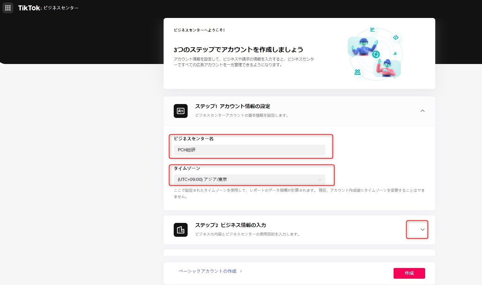This screenshot has height=285, width=482.
Task: Open the タイムゾーン dropdown
Action: [249, 179]
